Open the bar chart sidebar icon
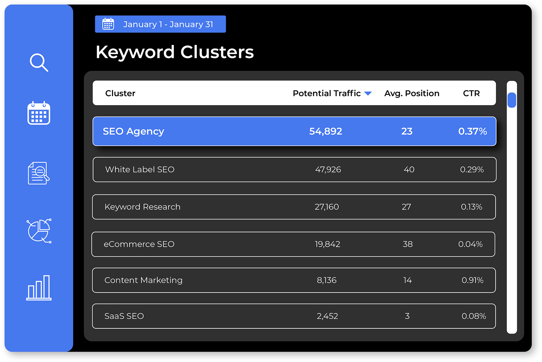The height and width of the screenshot is (362, 542). (39, 288)
